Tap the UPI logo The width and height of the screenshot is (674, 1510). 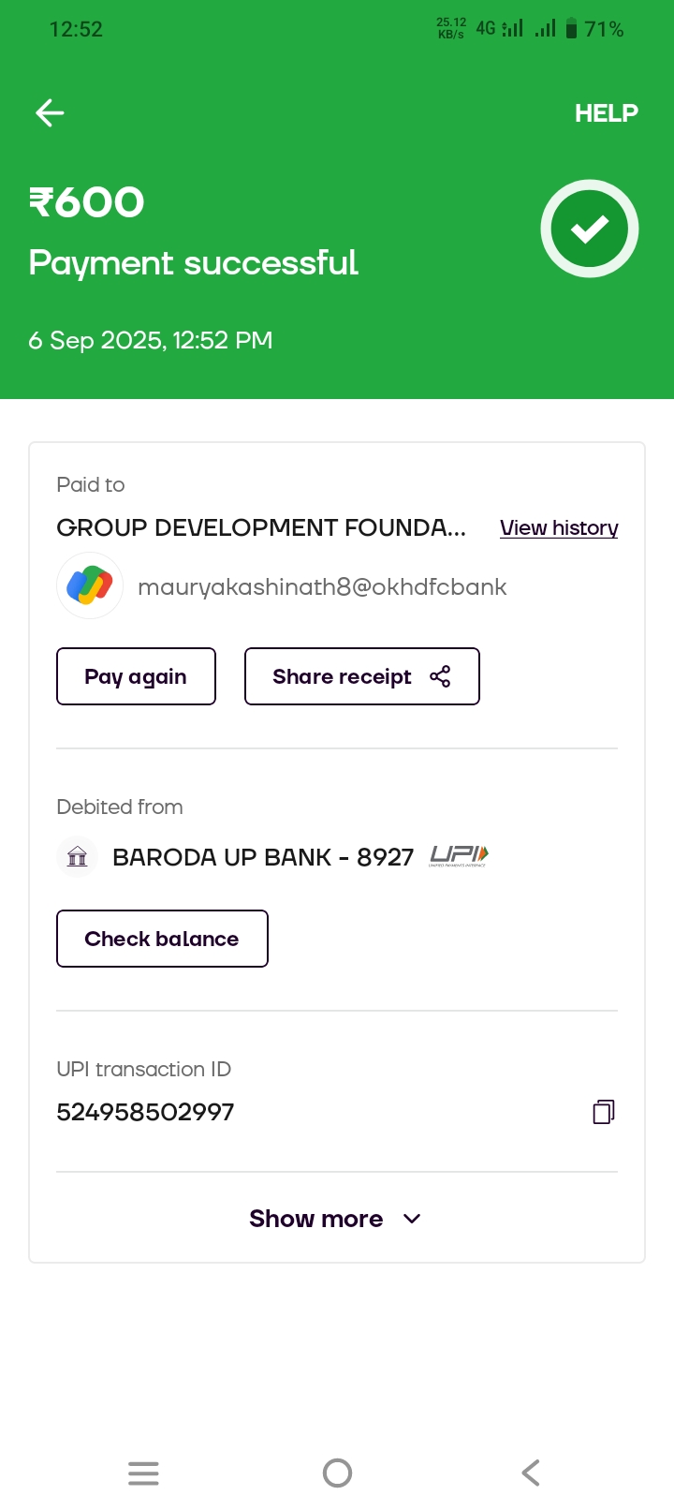pos(459,855)
